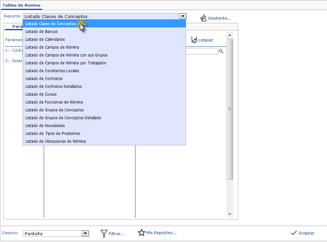Click the Aceptar checkmark icon
This screenshot has width=327, height=242.
[x=294, y=233]
